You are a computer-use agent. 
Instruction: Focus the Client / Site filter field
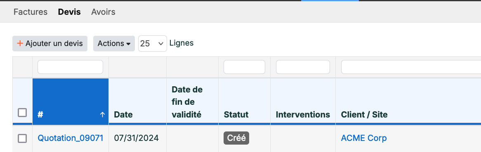[x=411, y=67]
